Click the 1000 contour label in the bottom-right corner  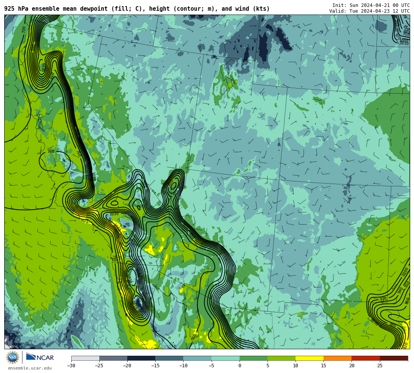coord(405,272)
